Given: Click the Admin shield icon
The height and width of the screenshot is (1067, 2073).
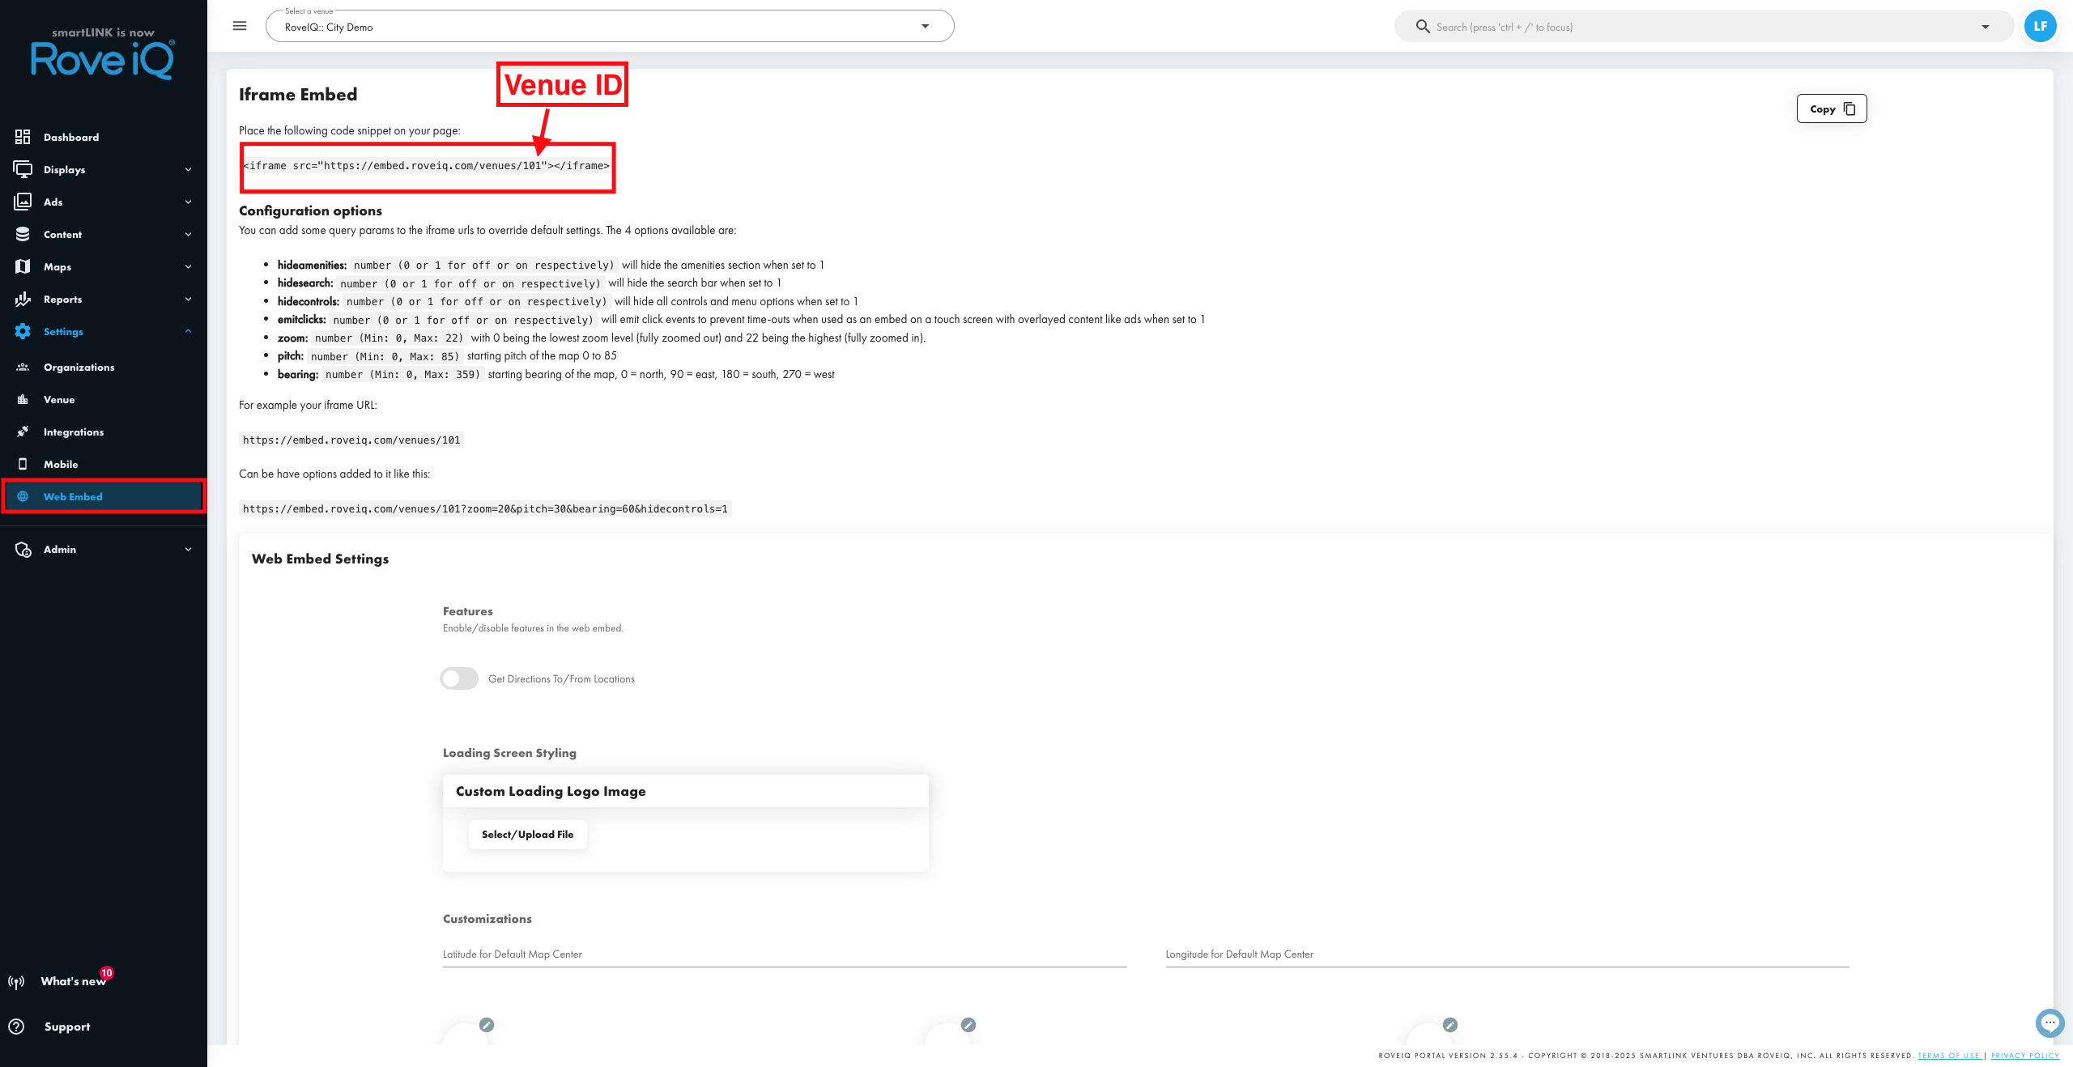Looking at the screenshot, I should [x=23, y=549].
